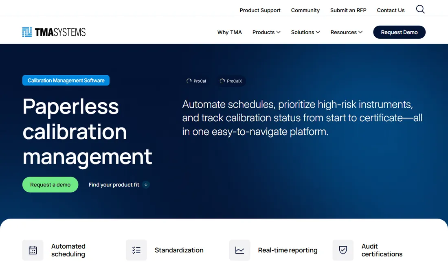Click the down-arrow icon beside Find your product fit
Viewport: 448px width, 280px height.
(146, 185)
